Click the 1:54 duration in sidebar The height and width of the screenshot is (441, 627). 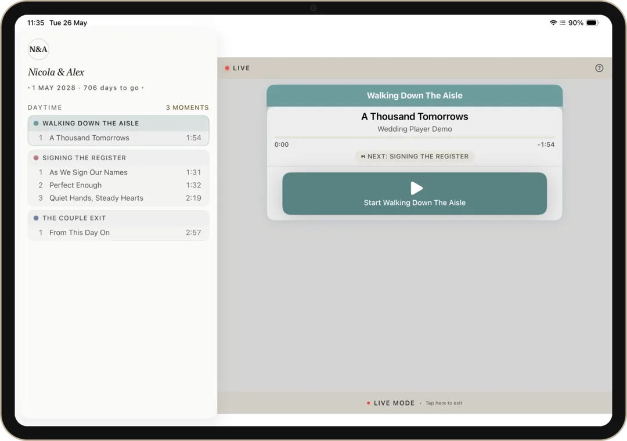[x=193, y=138]
